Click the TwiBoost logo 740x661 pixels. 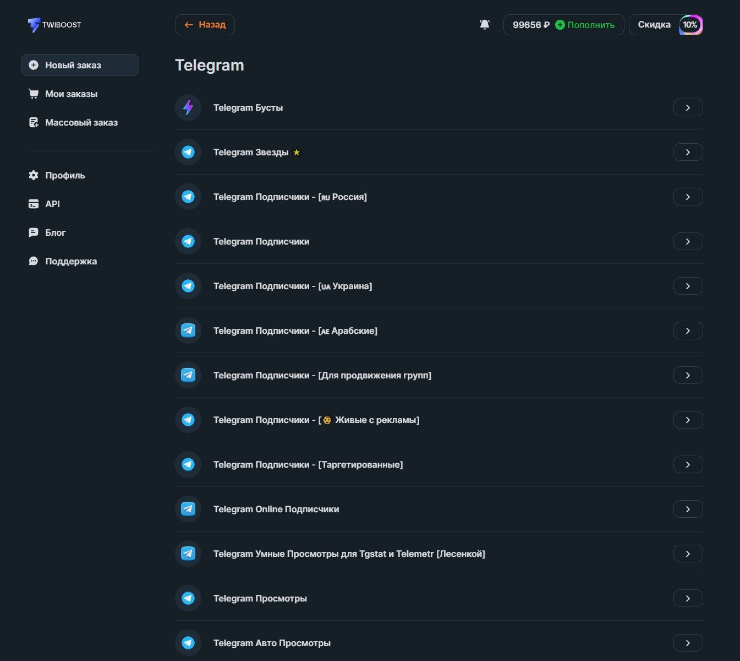pos(54,25)
